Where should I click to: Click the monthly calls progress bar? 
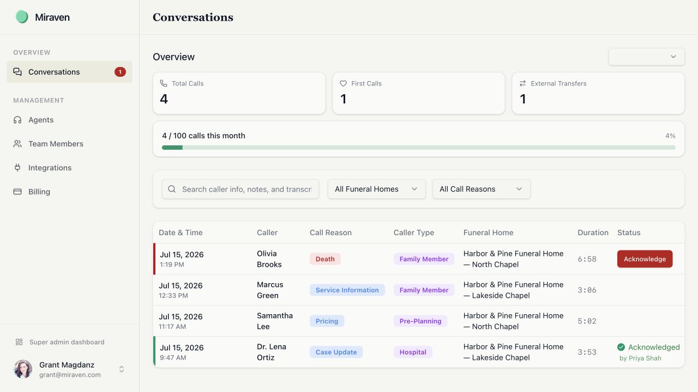pos(419,148)
